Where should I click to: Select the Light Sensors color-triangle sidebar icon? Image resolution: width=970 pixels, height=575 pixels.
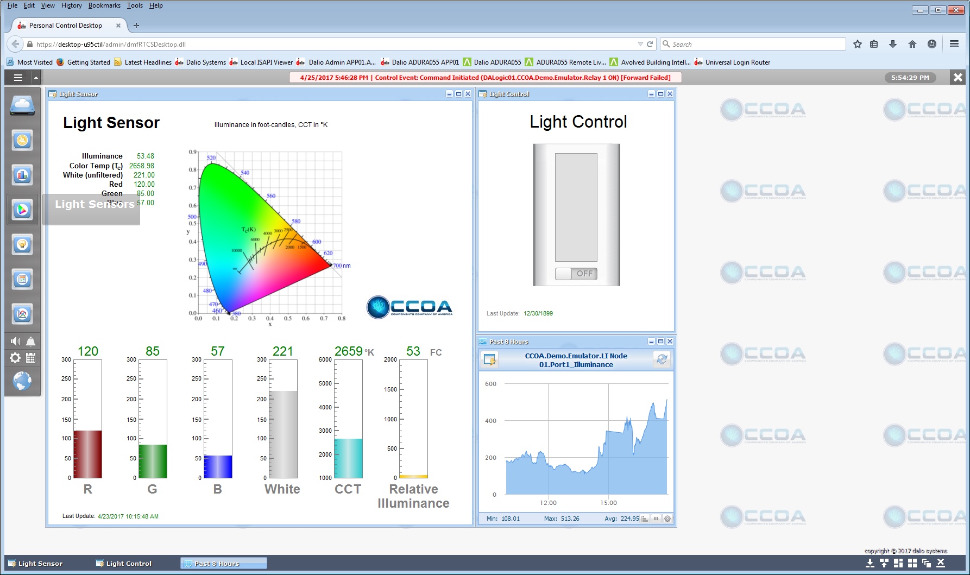[22, 210]
